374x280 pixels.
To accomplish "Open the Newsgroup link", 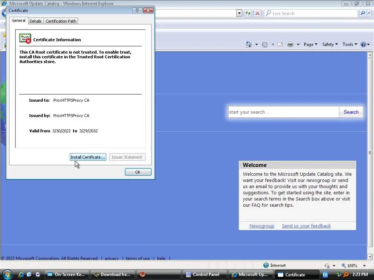I will tap(262, 226).
